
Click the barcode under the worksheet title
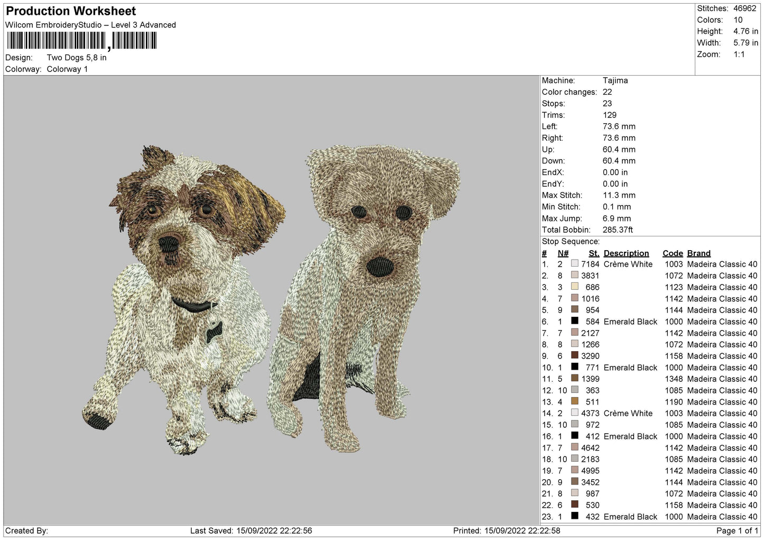(x=81, y=41)
